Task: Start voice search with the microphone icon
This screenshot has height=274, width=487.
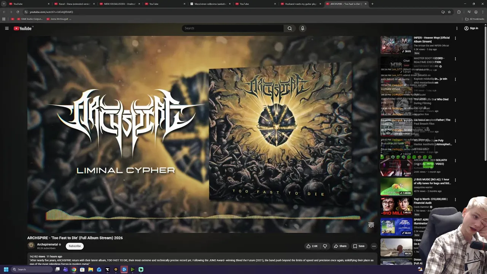Action: click(302, 28)
